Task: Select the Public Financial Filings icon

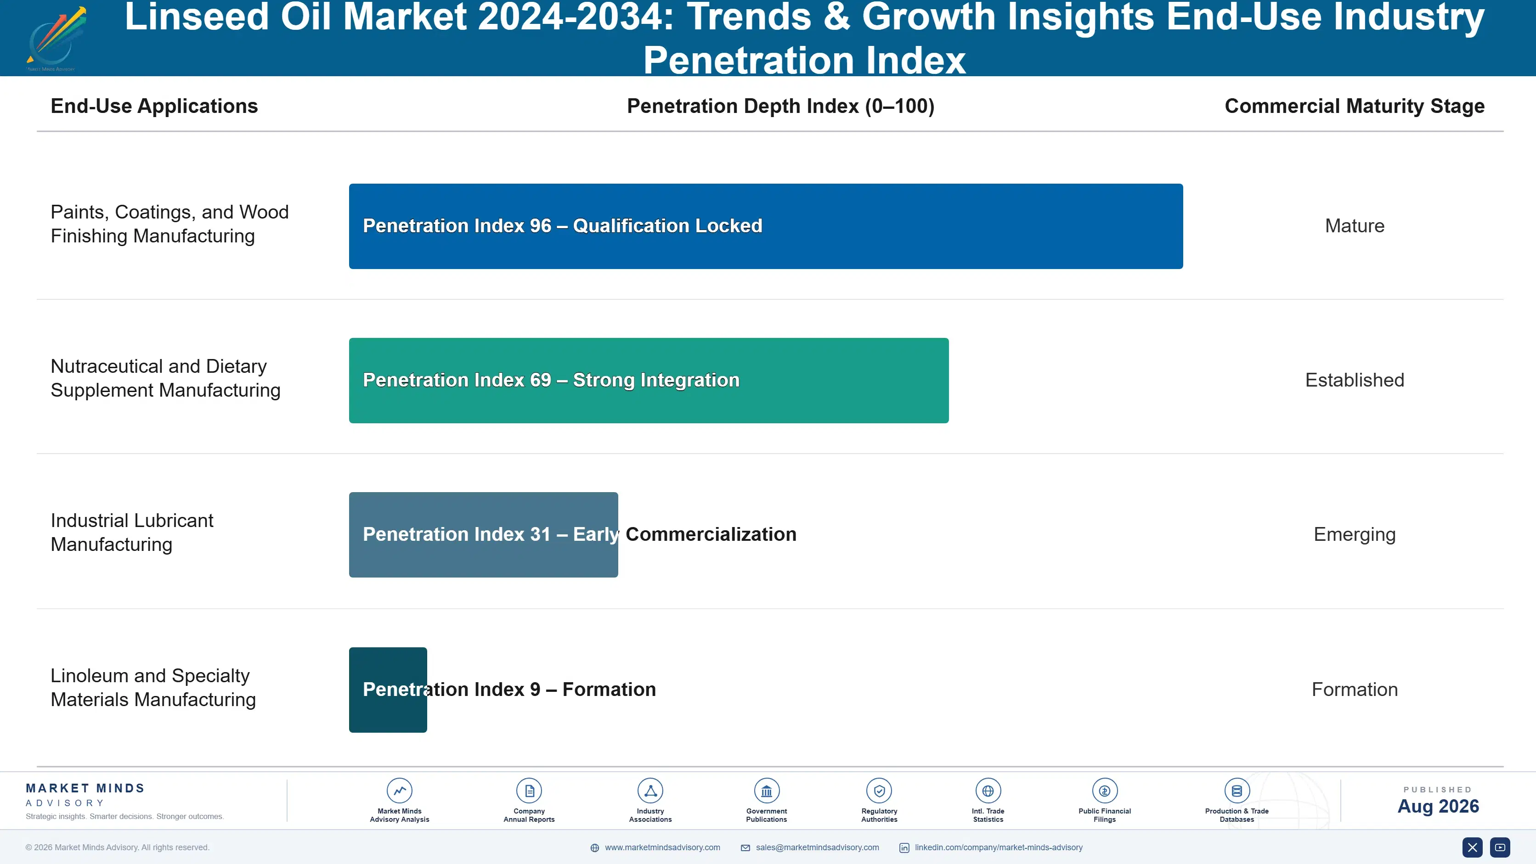Action: click(1104, 791)
